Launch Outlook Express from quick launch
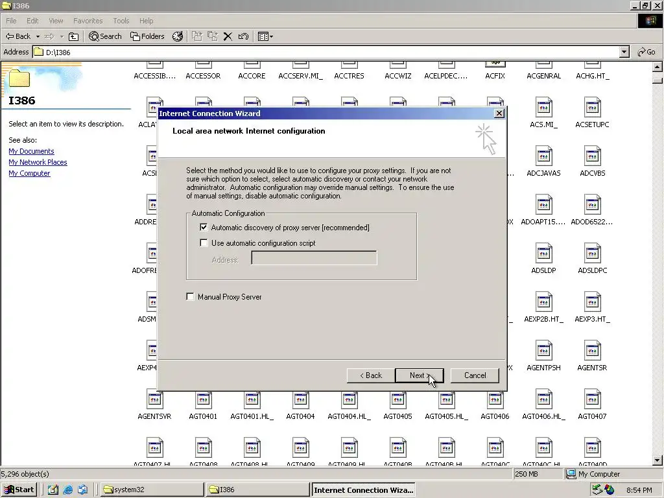The height and width of the screenshot is (498, 664). (x=82, y=490)
